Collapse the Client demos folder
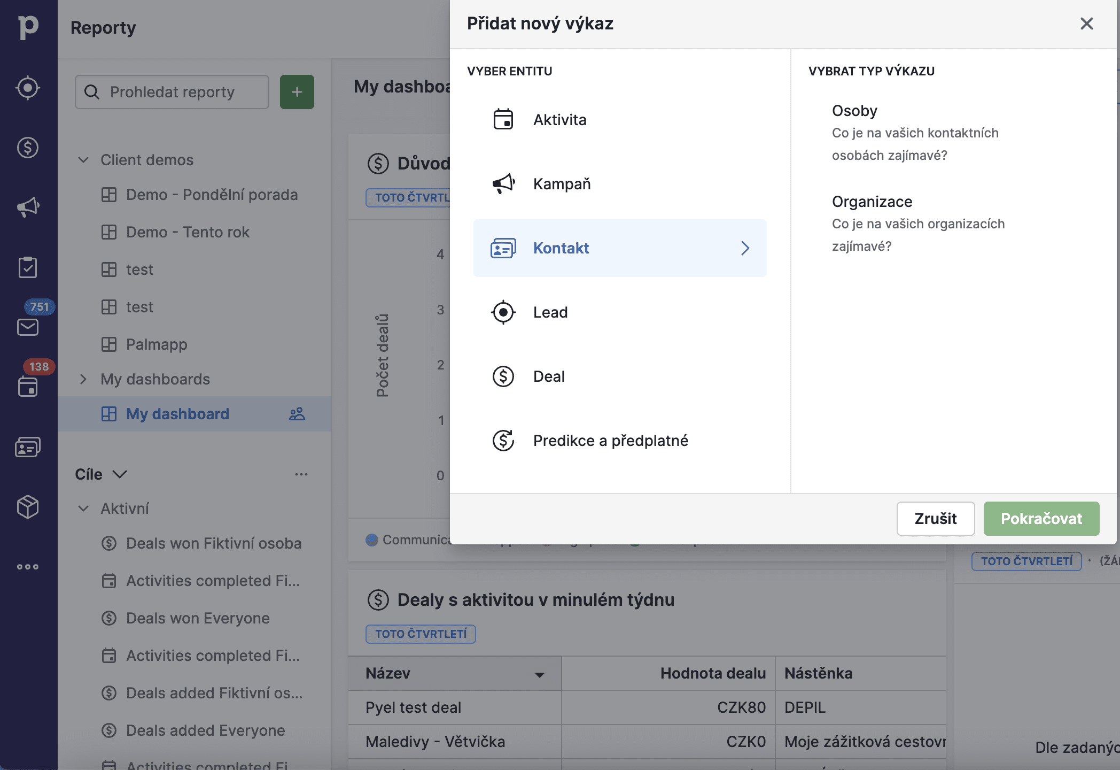Screen dimensions: 1120x770 [83, 160]
